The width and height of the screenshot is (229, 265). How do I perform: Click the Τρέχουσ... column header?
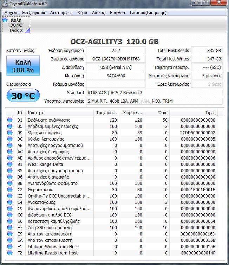[106, 113]
